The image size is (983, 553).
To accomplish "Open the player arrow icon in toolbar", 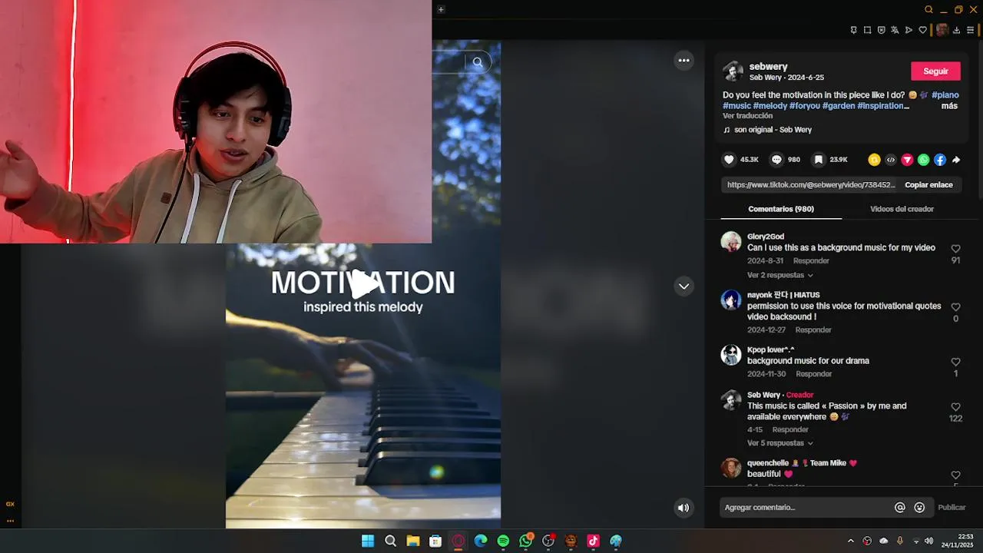I will 909,30.
